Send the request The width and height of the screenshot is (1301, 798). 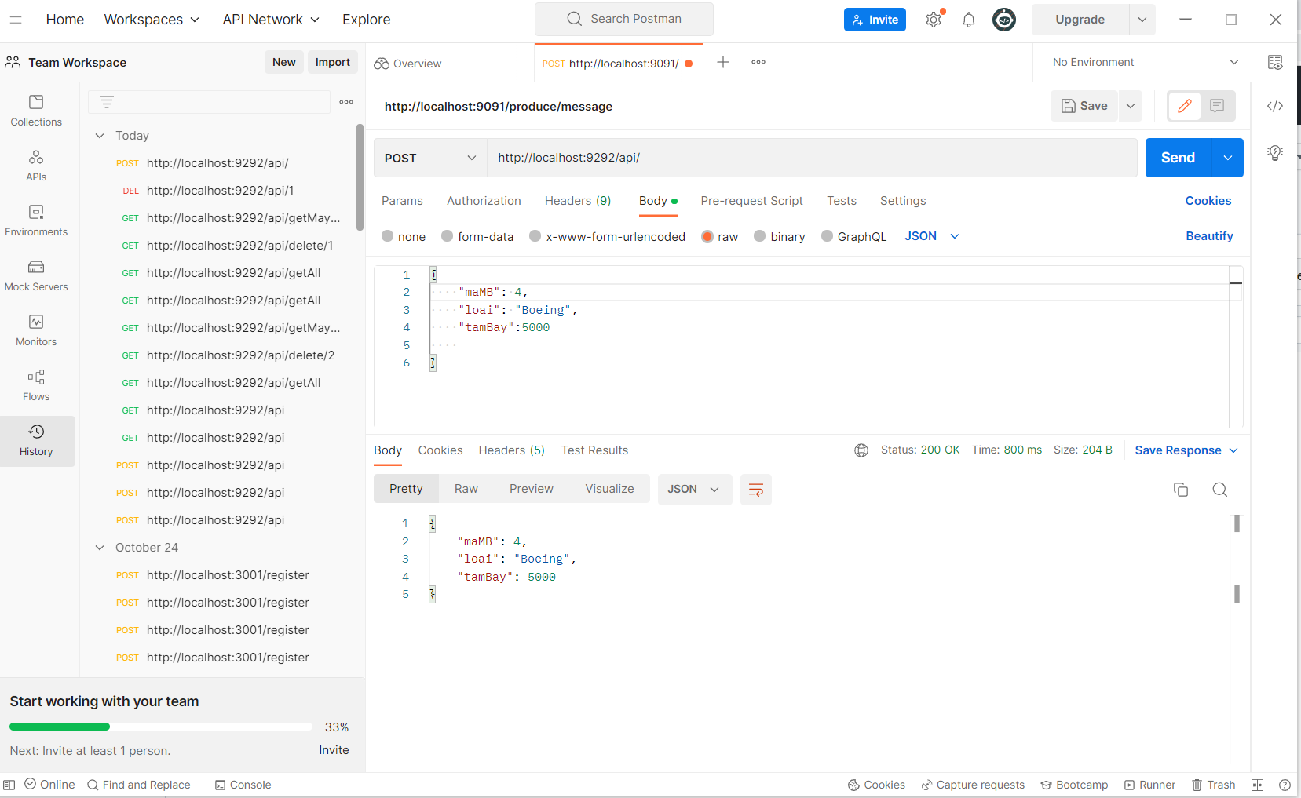(1179, 158)
